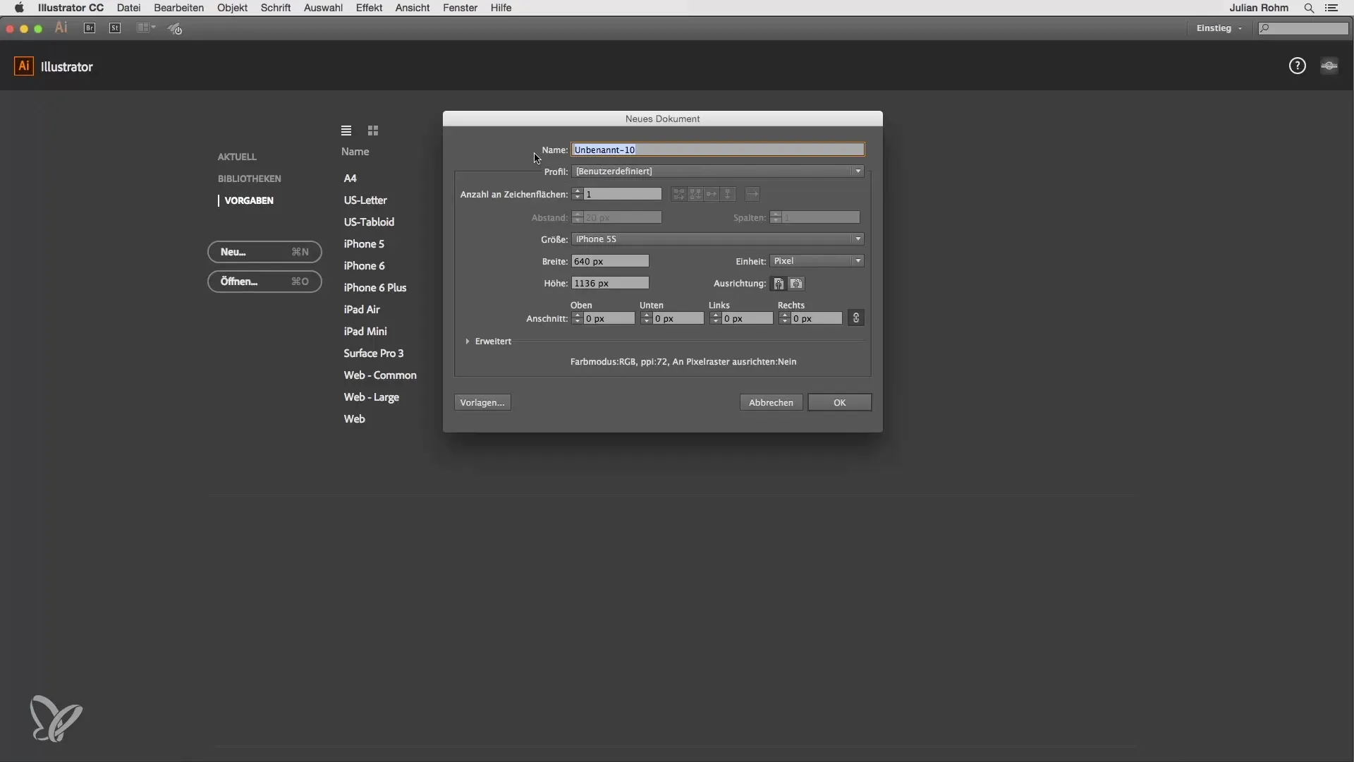Select grid by column artboard layout
Image resolution: width=1354 pixels, height=762 pixels.
695,194
